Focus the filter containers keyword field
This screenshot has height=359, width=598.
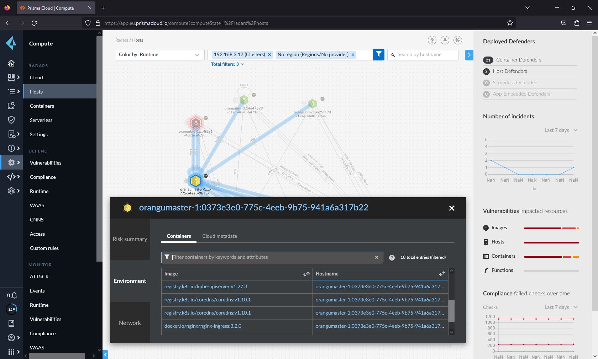(x=272, y=257)
